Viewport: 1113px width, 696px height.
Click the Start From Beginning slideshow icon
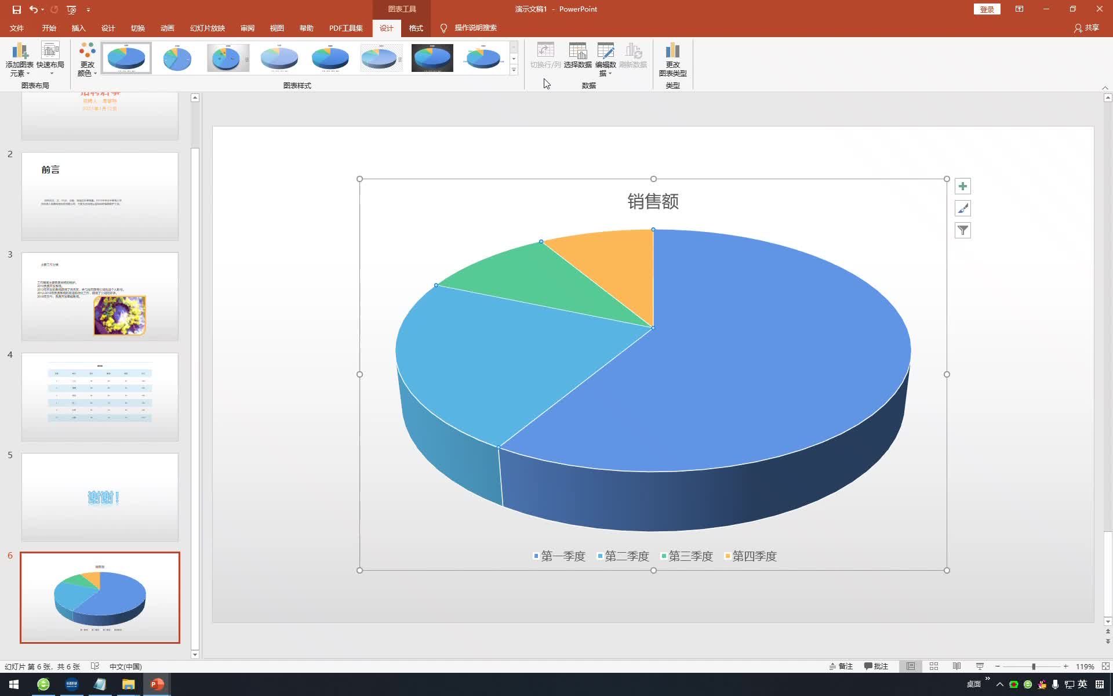(x=72, y=9)
